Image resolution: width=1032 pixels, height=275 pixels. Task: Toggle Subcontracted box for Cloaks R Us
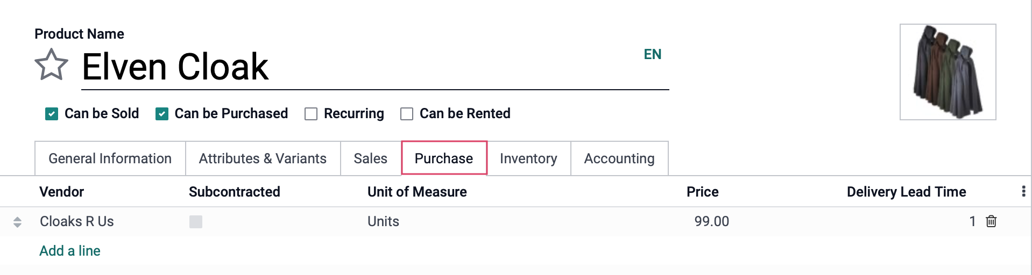coord(196,222)
